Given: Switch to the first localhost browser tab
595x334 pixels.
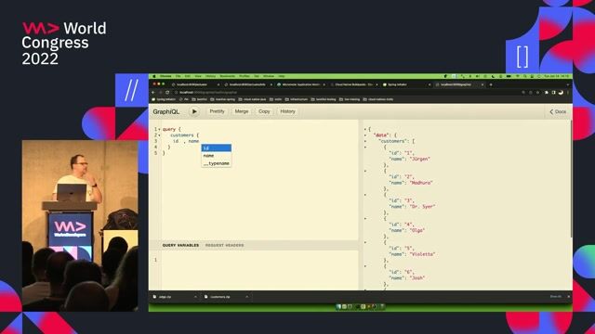Looking at the screenshot, I should 194,84.
